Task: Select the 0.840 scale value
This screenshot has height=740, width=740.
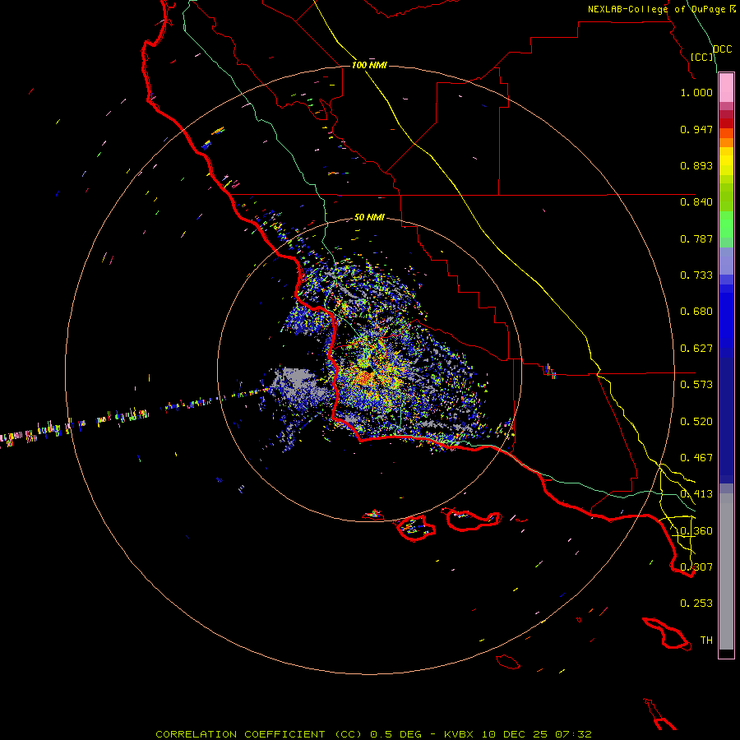Action: [696, 202]
